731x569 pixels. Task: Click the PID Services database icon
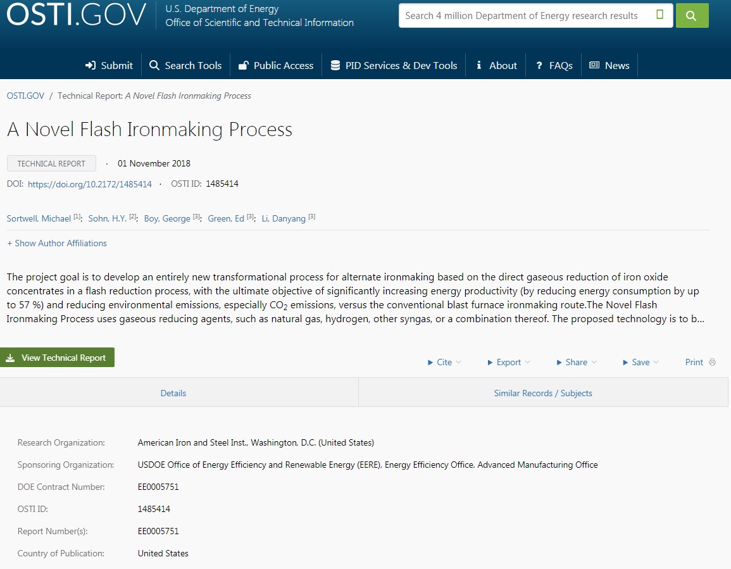(335, 65)
